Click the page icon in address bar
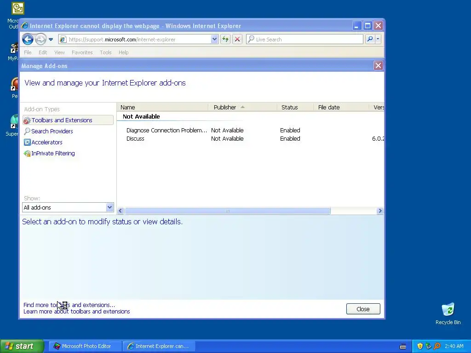 point(63,40)
